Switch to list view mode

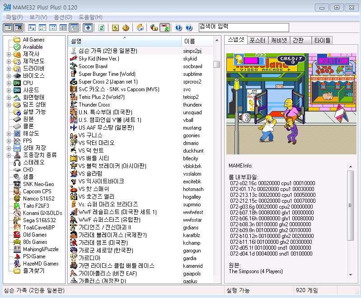(x=53, y=28)
